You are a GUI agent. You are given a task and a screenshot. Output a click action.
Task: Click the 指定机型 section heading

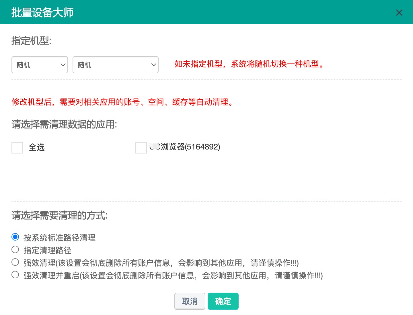click(x=31, y=41)
